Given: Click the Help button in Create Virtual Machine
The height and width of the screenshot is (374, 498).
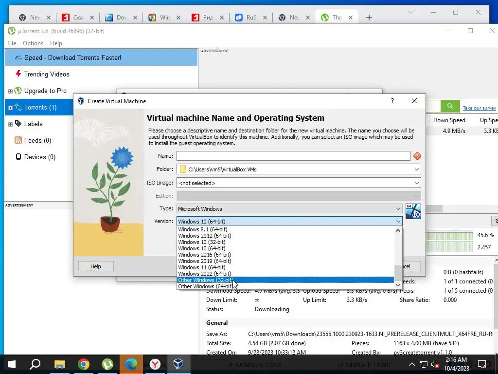Looking at the screenshot, I should [96, 266].
